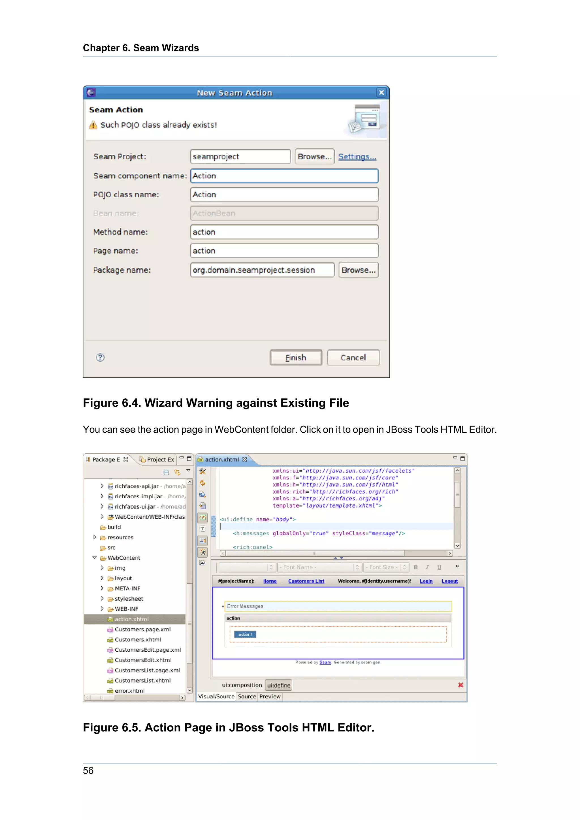Click the Customers List link in the visual page
Screen dimensions: 580x820
(x=306, y=581)
